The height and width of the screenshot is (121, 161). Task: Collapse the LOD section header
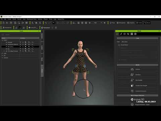(x=138, y=38)
